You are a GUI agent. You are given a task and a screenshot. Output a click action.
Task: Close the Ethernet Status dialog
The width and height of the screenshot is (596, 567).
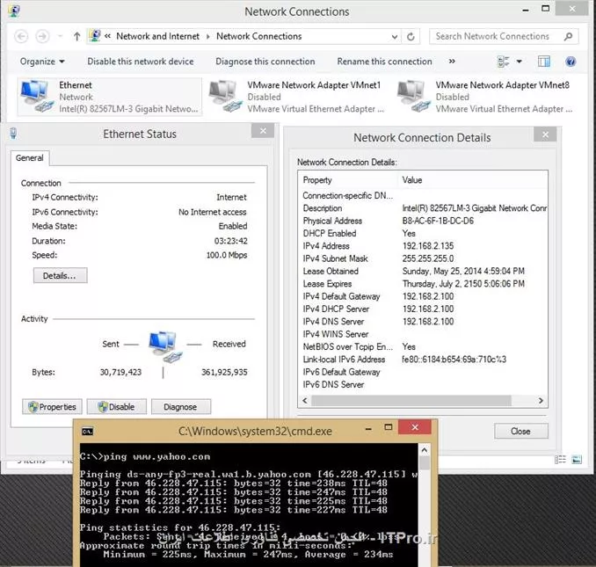tap(263, 131)
